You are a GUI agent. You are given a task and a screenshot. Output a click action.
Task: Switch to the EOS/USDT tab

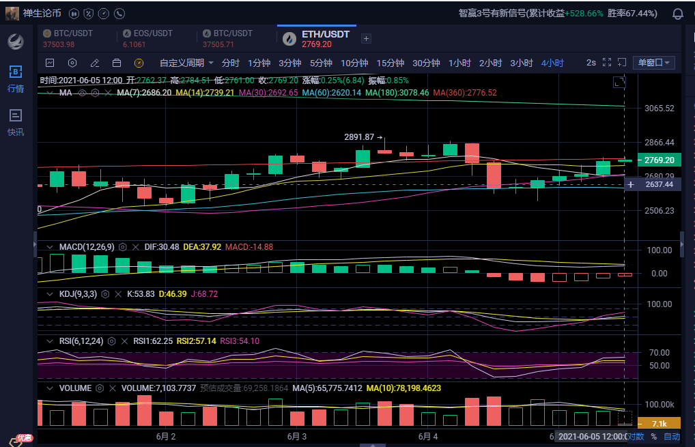147,38
